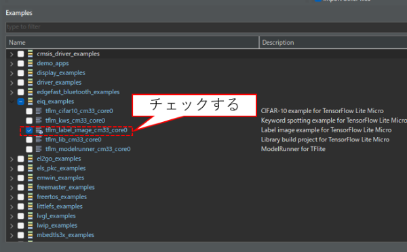The image size is (407, 252).
Task: Click the mbedtls3x_examples category icon
Action: coord(31,235)
